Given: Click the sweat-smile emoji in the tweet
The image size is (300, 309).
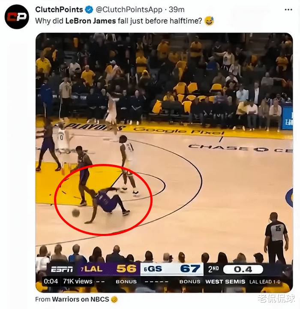Looking at the screenshot, I should point(209,21).
